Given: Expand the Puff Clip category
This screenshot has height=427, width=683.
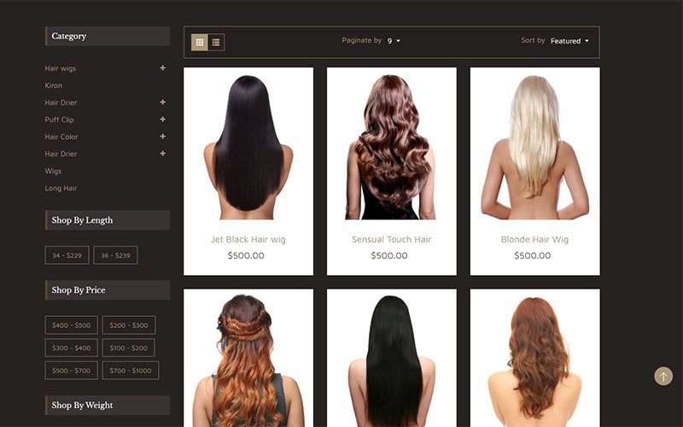Looking at the screenshot, I should 162,120.
